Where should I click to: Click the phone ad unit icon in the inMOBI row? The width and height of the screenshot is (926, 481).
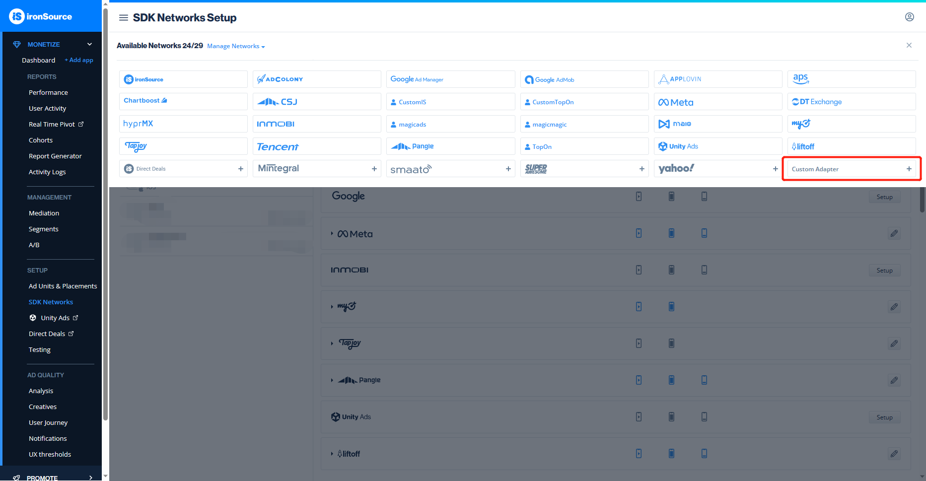(704, 270)
